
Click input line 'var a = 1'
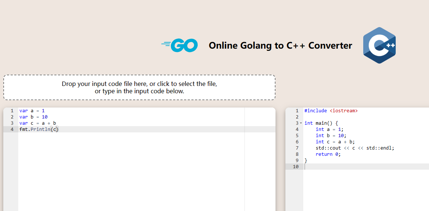(x=32, y=110)
